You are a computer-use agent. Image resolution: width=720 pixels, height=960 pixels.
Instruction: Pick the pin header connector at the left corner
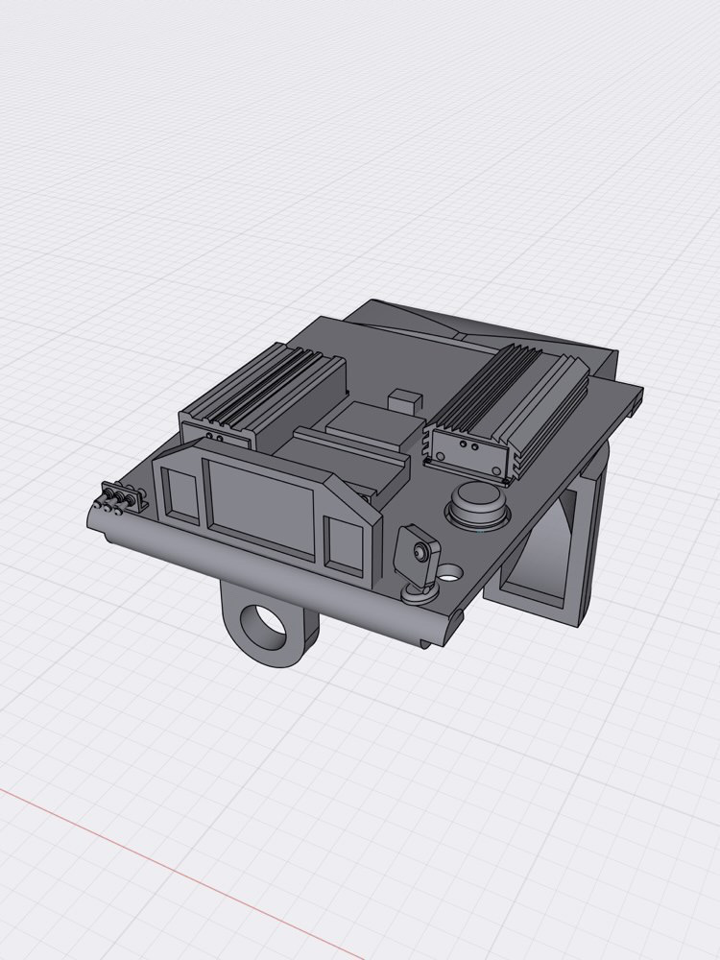tap(121, 496)
